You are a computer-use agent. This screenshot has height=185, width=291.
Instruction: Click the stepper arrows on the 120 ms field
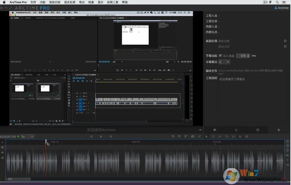click(248, 56)
